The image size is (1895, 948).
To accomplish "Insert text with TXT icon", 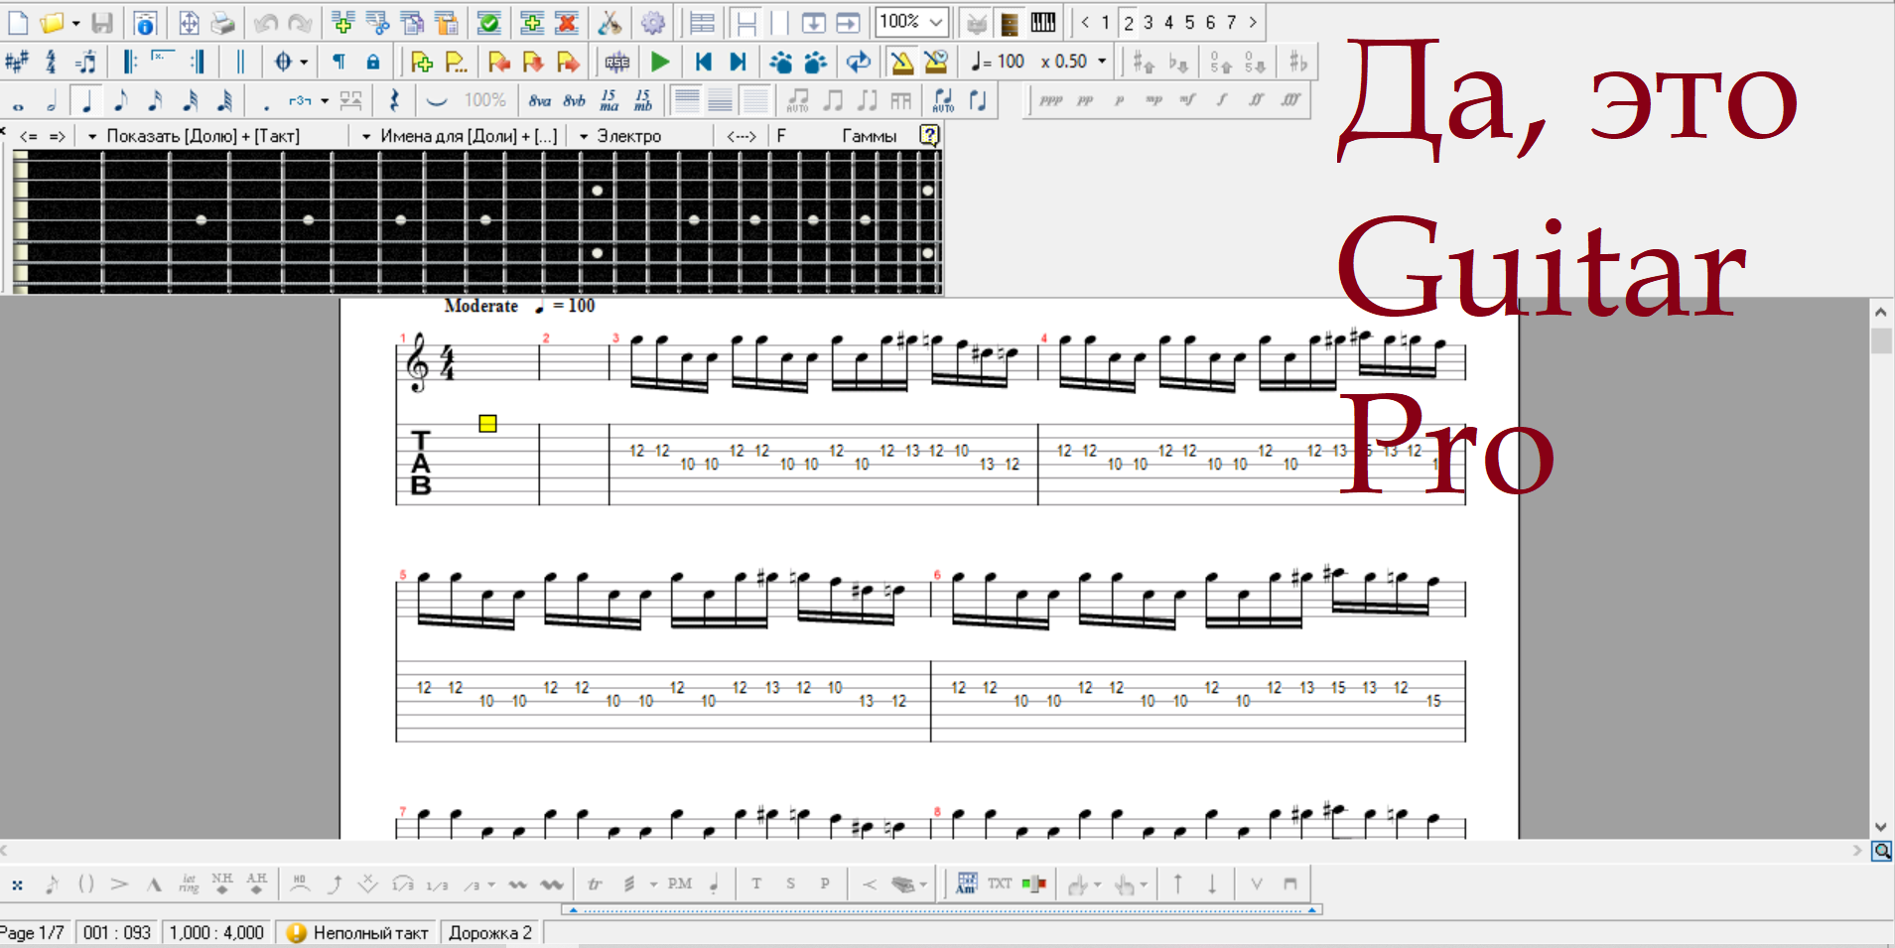I will (1000, 883).
